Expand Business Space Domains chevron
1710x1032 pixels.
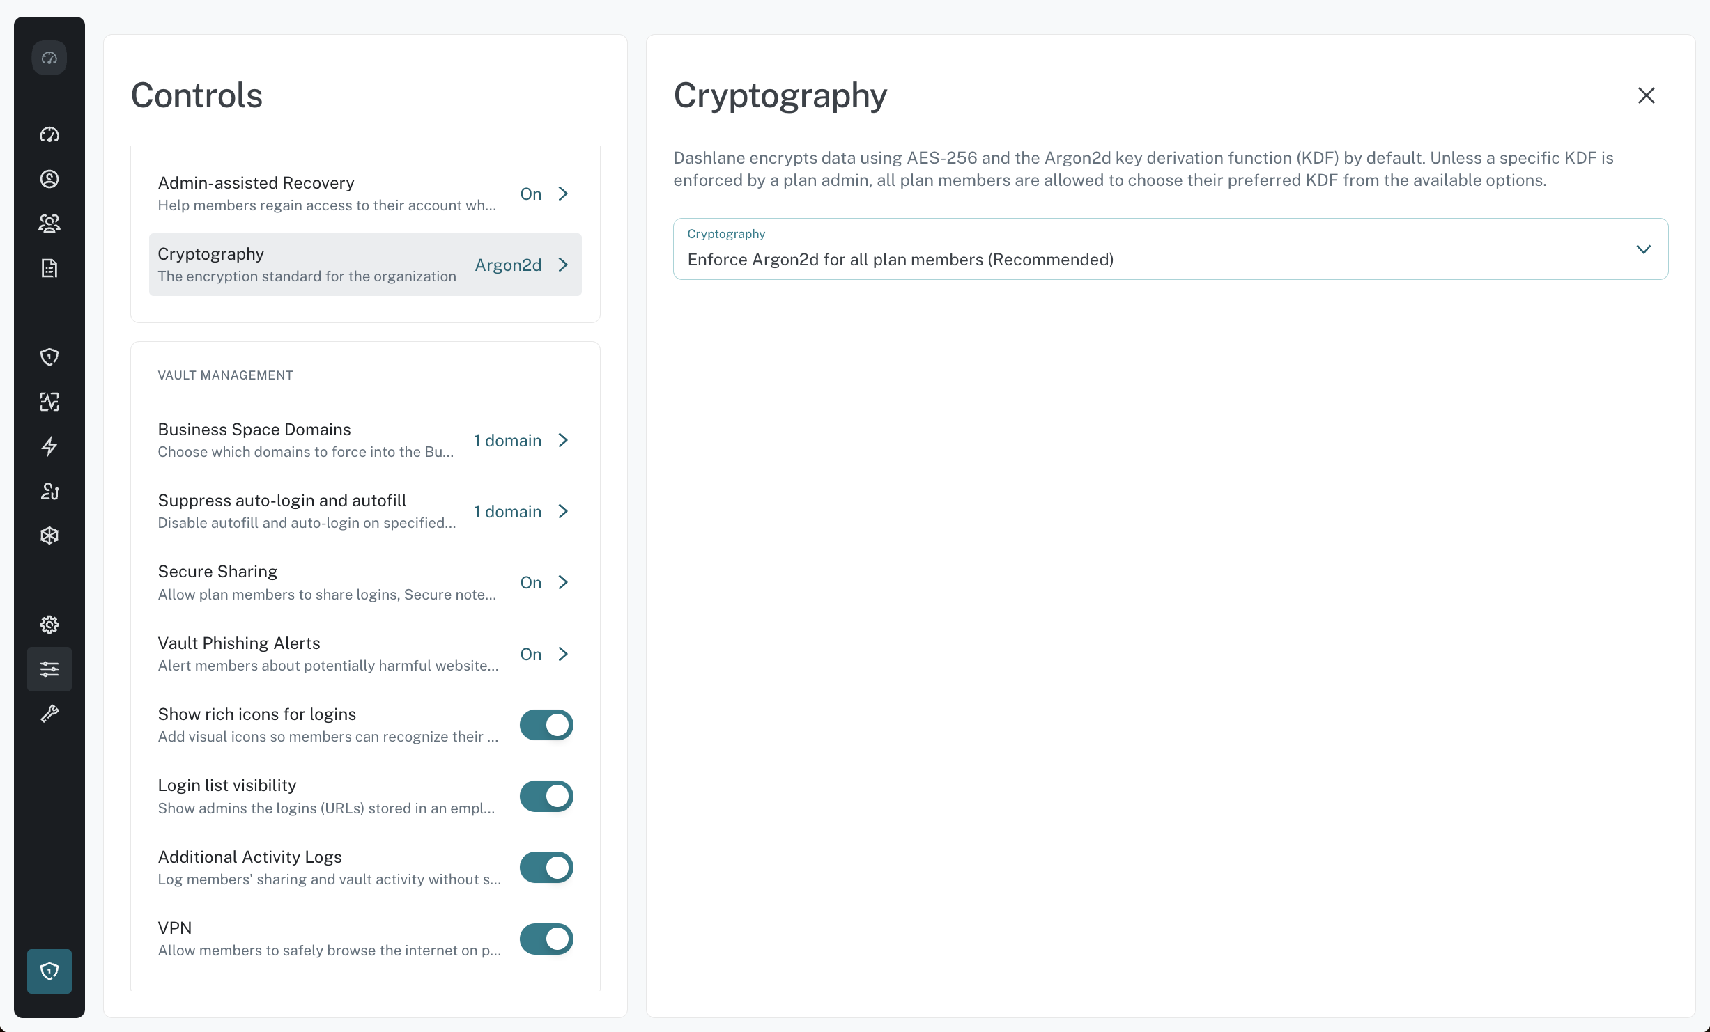click(563, 440)
